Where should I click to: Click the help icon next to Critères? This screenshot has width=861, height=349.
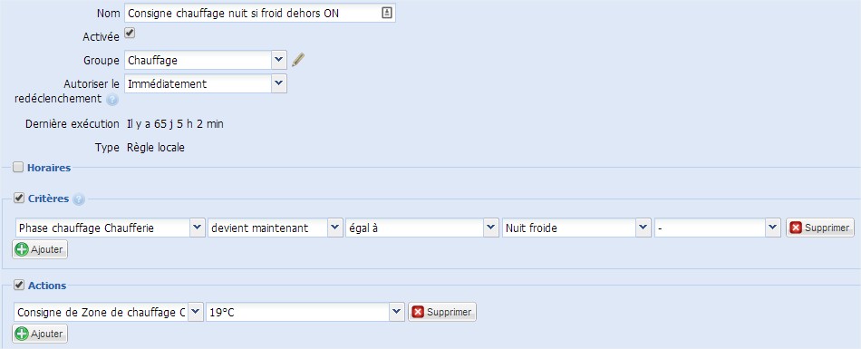point(79,199)
